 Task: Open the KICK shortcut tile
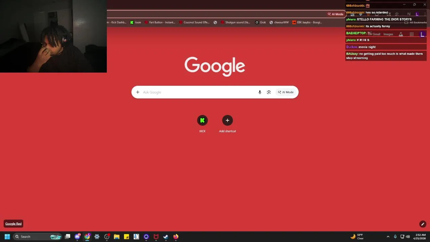202,124
